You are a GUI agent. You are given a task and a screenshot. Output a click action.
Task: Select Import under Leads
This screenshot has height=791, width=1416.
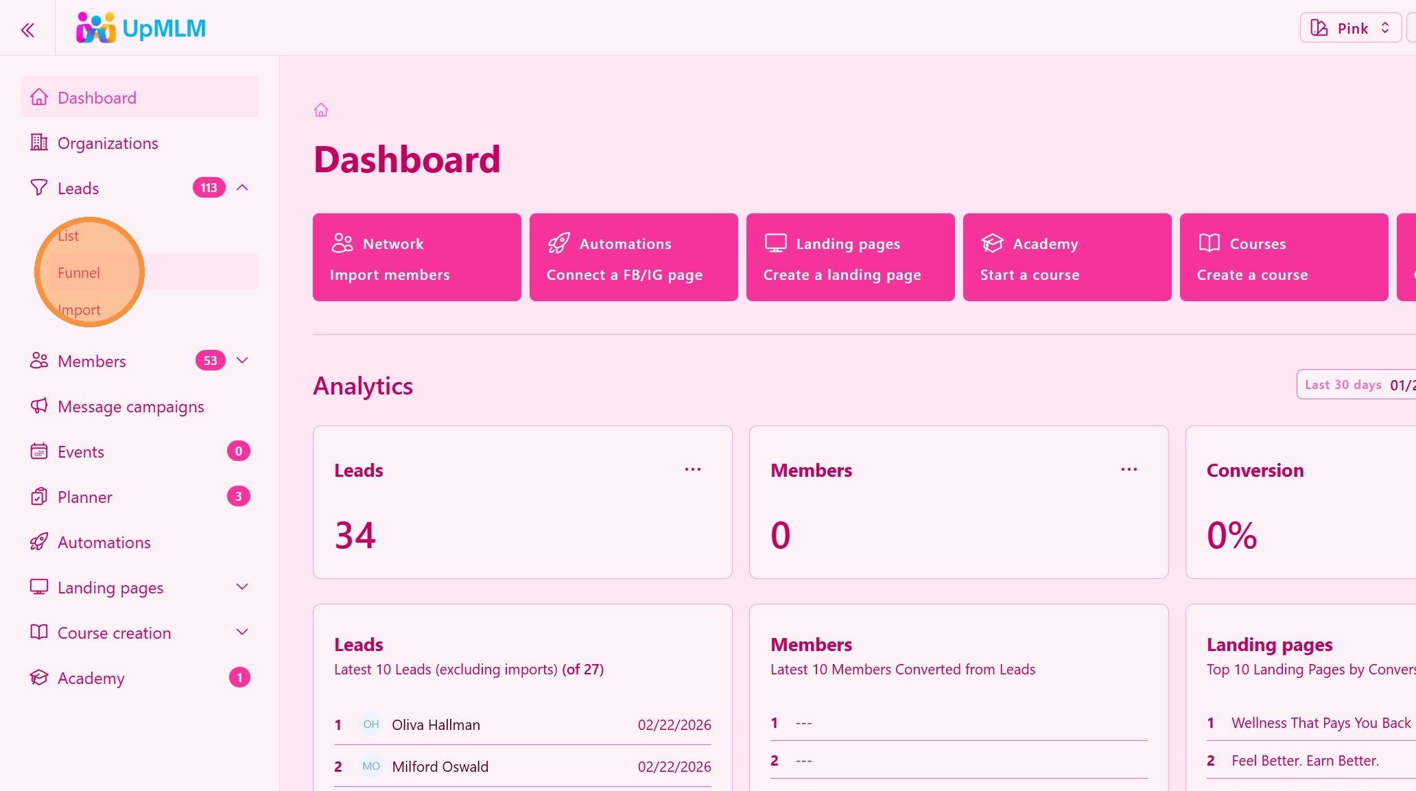tap(79, 309)
